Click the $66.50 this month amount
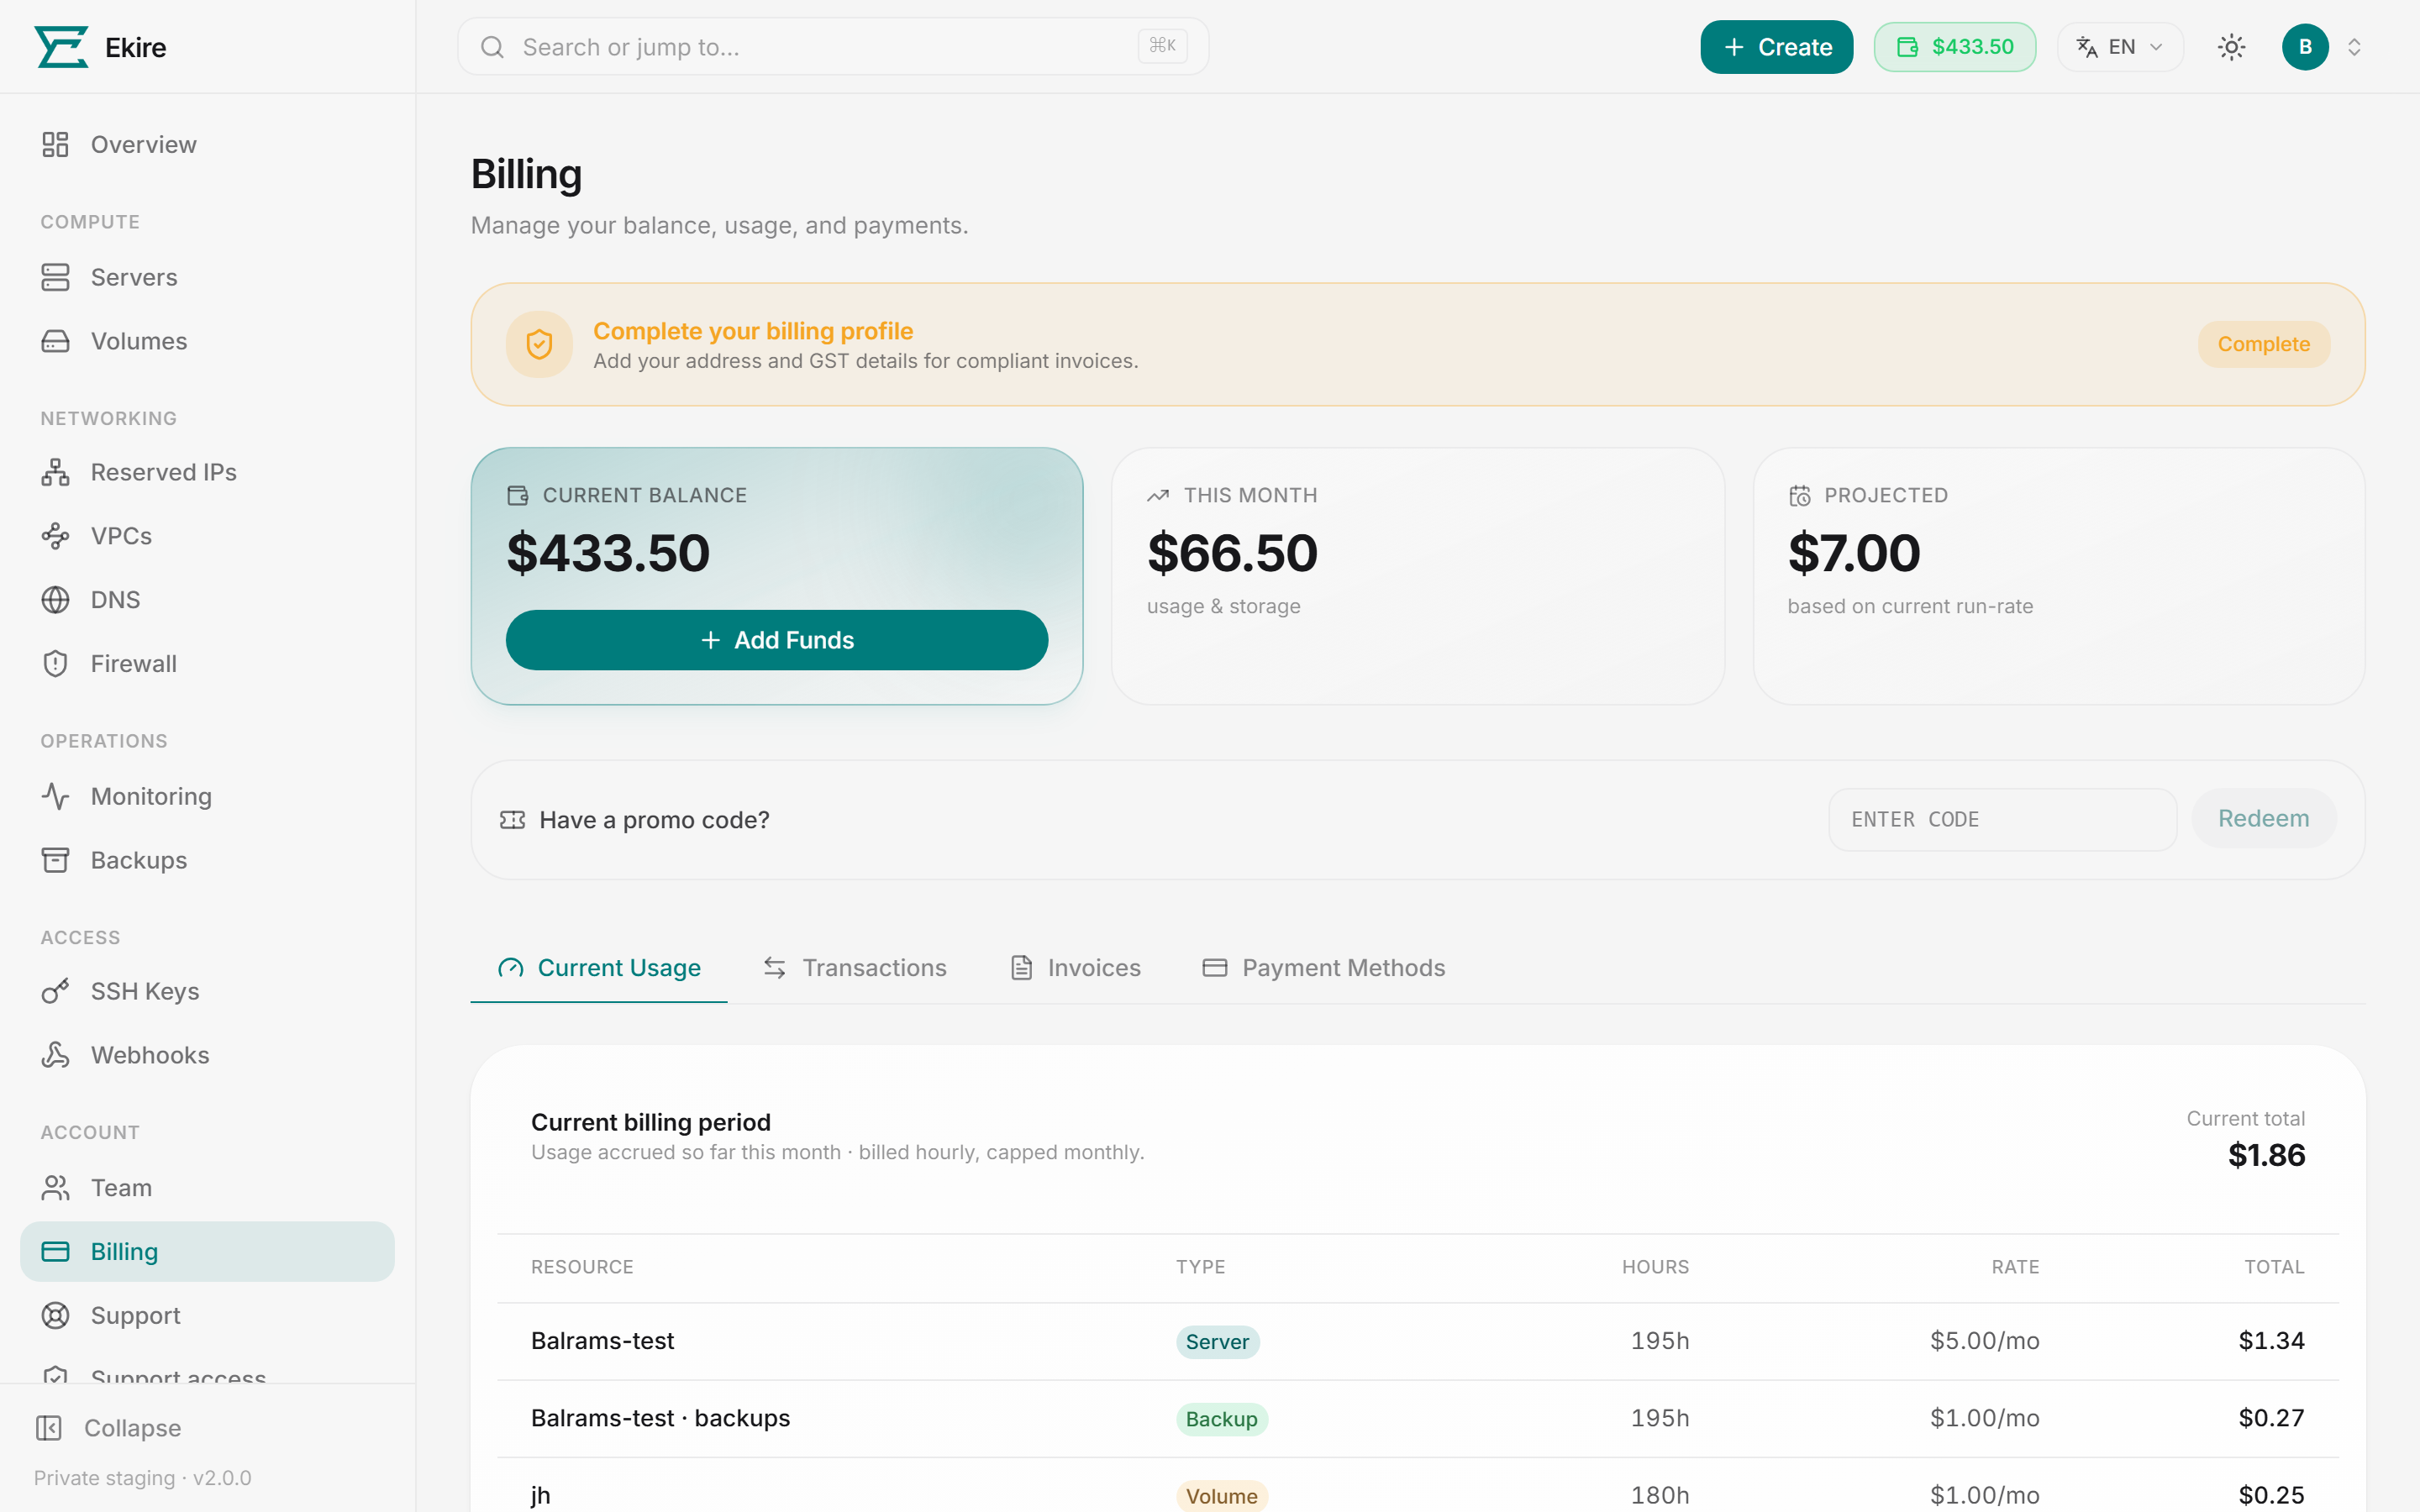The height and width of the screenshot is (1512, 2420). 1232,553
